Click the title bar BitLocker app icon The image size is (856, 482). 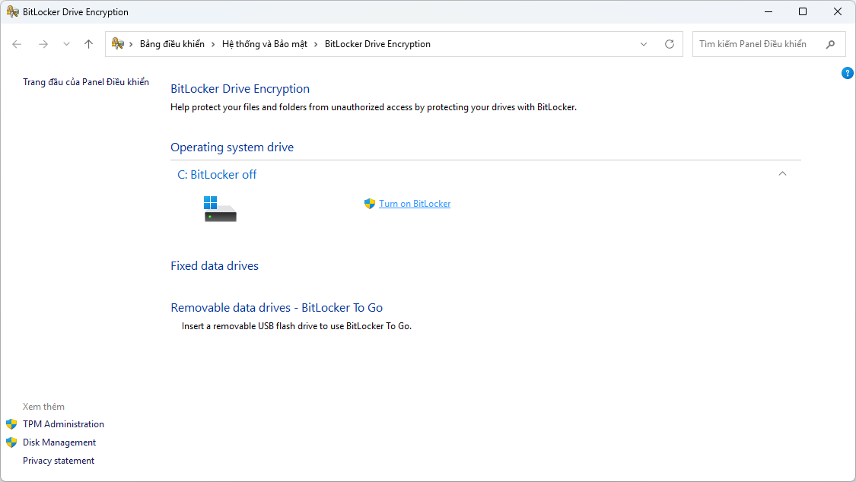click(13, 11)
